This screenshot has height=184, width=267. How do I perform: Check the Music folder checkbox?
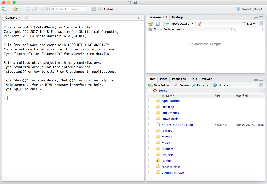(x=150, y=142)
